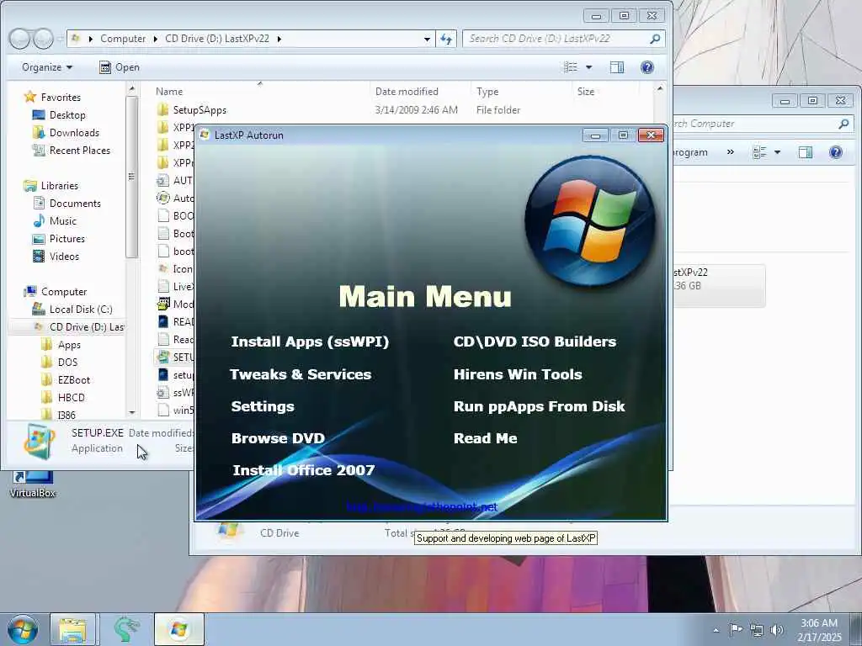Sort by Type column header
Screen dimensions: 862x646
[x=487, y=91]
